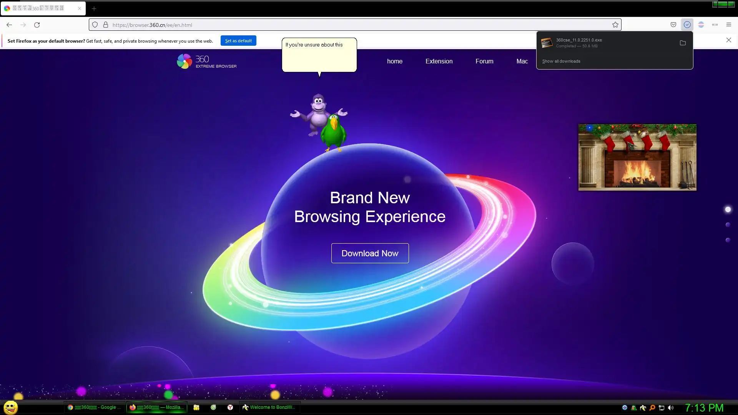Open the volume speaker tray icon
The image size is (738, 415).
(x=671, y=408)
